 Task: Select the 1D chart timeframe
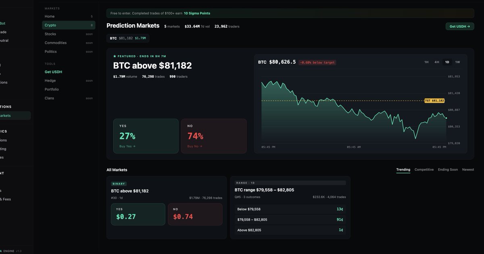(x=447, y=62)
